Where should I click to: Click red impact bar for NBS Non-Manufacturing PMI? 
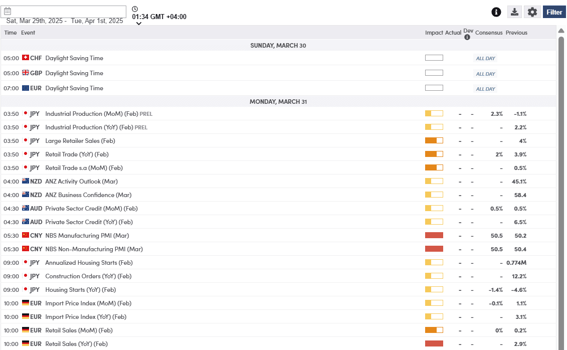[434, 249]
